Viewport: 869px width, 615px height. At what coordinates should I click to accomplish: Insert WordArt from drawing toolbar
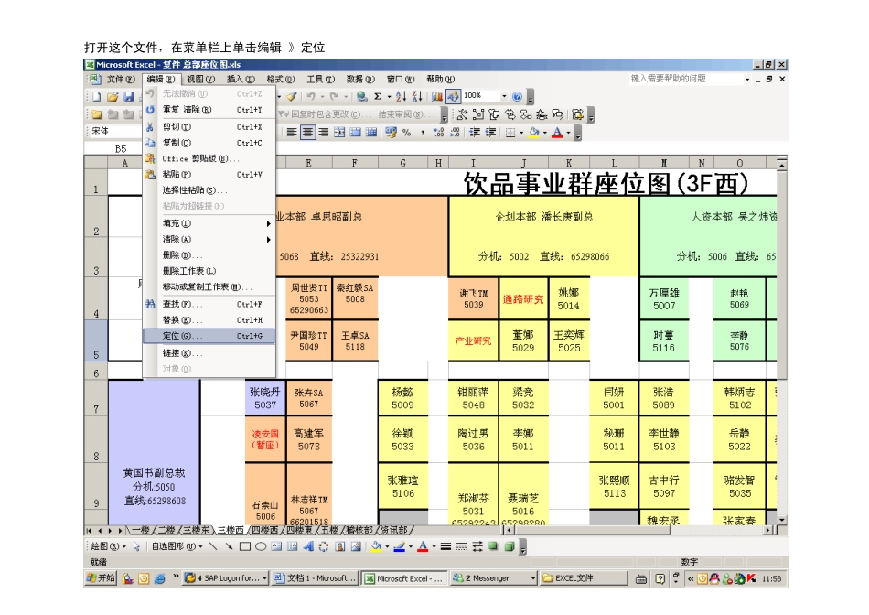click(308, 546)
